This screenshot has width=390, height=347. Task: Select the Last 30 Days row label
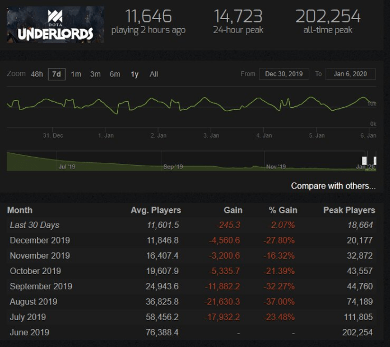[x=35, y=225]
